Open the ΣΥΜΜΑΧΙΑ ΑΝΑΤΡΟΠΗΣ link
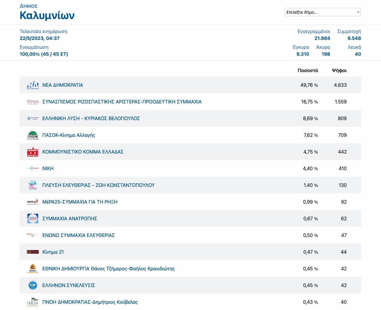 tap(70, 218)
